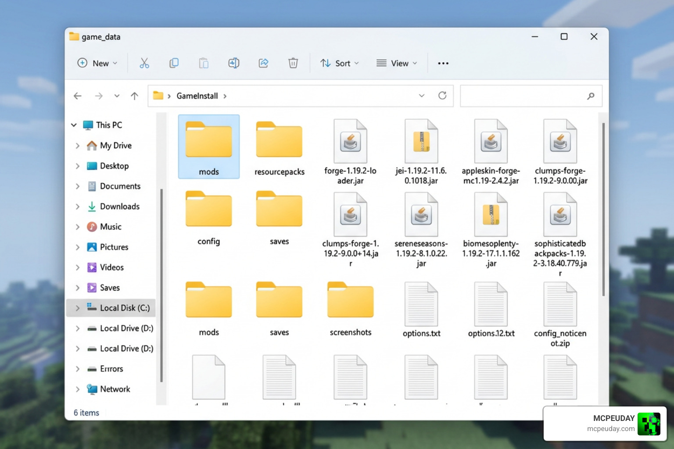Click the file list vertical scrollbar

(x=603, y=210)
